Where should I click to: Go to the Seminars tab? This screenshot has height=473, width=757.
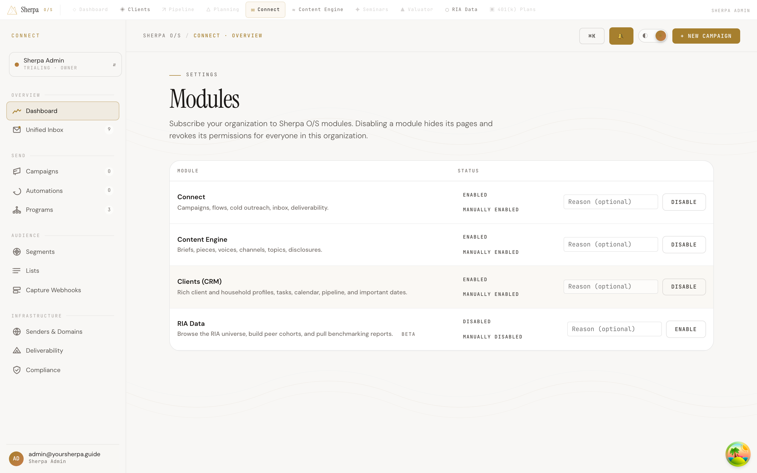372,10
